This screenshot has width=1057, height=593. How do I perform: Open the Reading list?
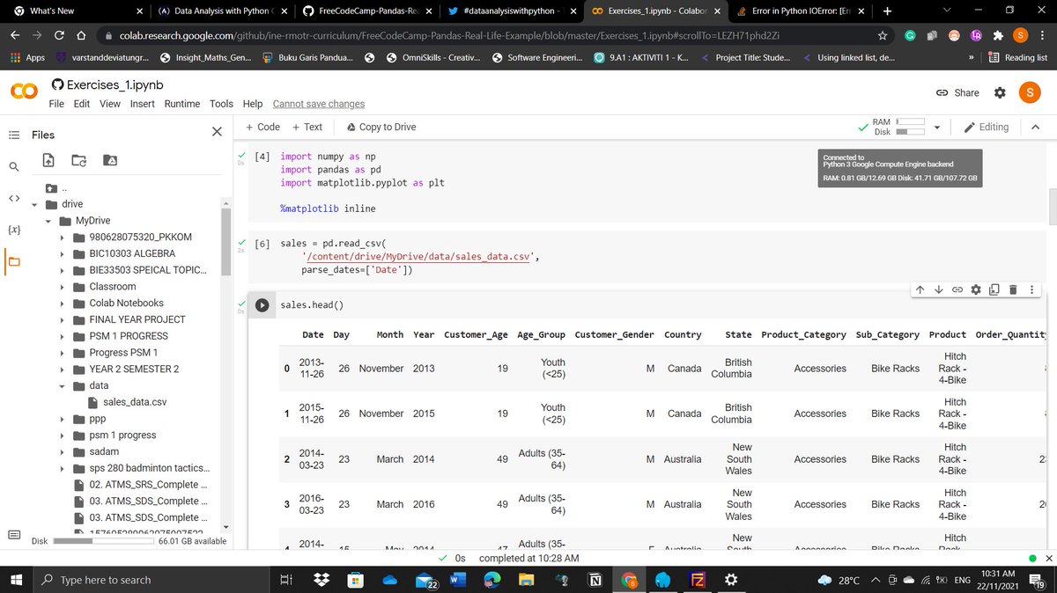click(x=1016, y=57)
